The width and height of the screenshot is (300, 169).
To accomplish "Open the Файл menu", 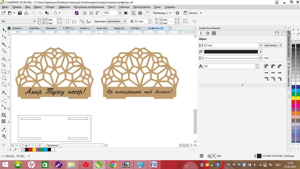I will tap(5, 7).
